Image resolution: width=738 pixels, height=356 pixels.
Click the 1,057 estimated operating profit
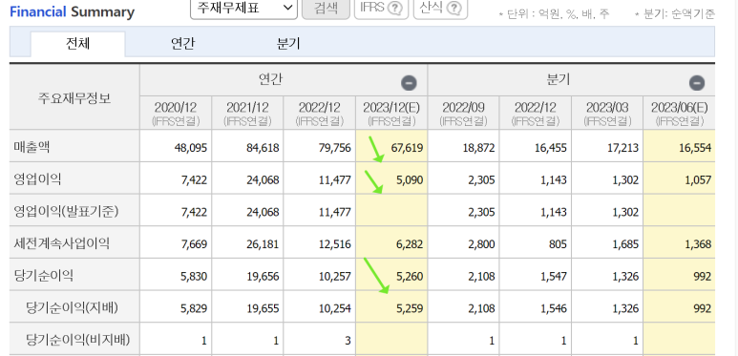(x=698, y=180)
